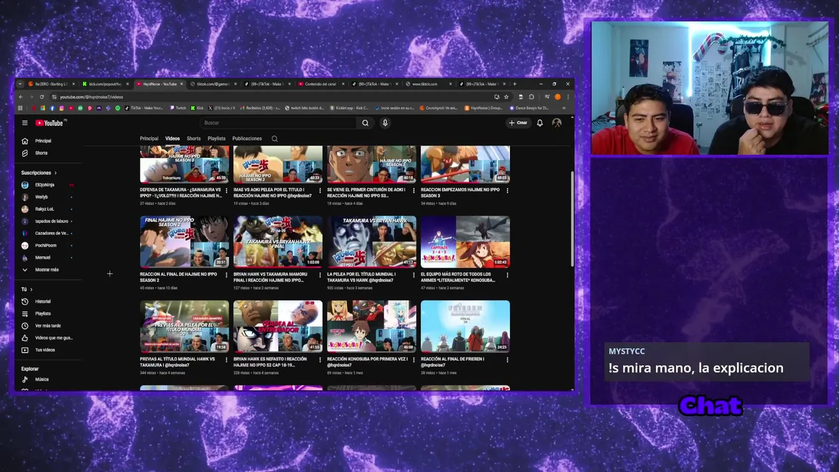Play the DEFENSA DE TAKAMURA video thumbnail
The width and height of the screenshot is (839, 472).
pos(184,165)
